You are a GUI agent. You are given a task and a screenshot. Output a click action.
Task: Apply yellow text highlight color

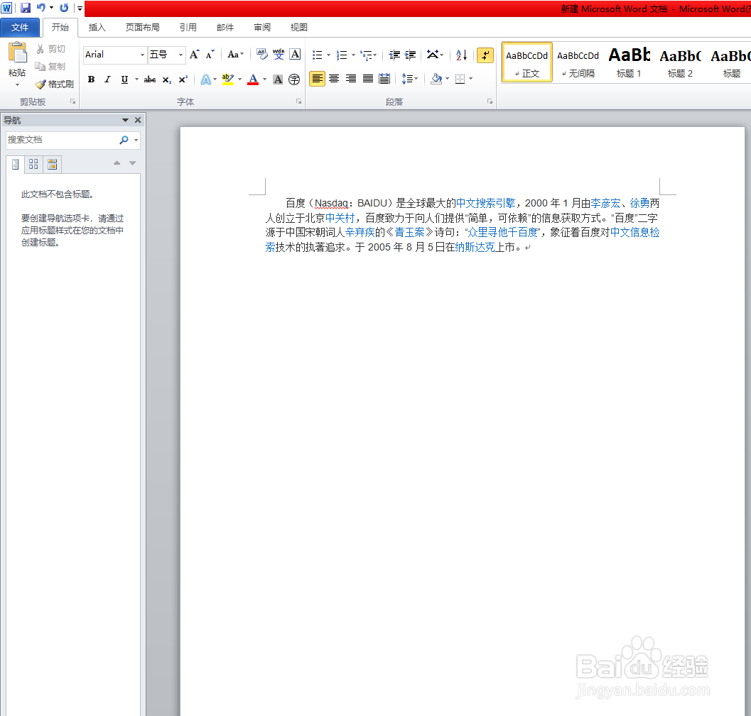[229, 79]
